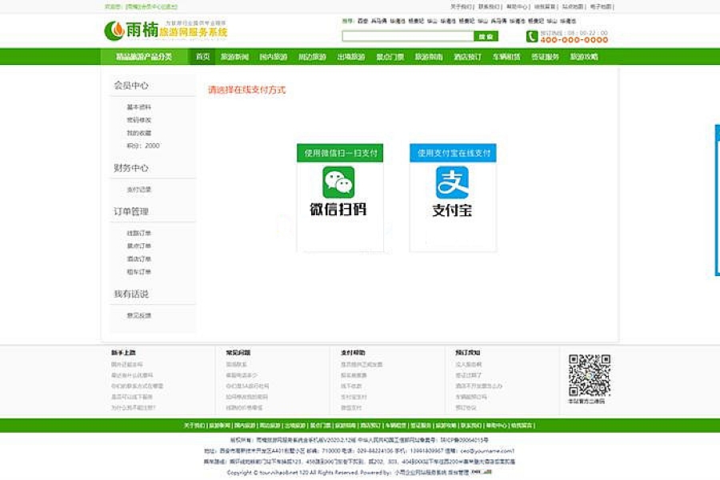Click 电子地图 in the top bar

[601, 6]
